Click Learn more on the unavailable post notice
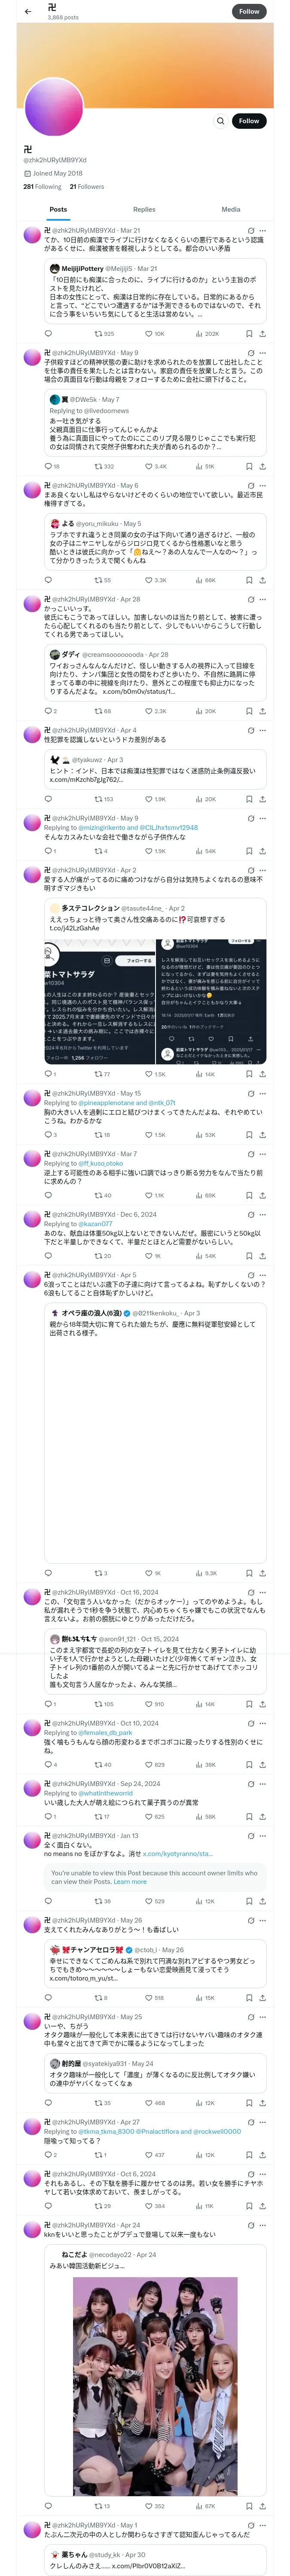Image resolution: width=290 pixels, height=2576 pixels. 130,1881
